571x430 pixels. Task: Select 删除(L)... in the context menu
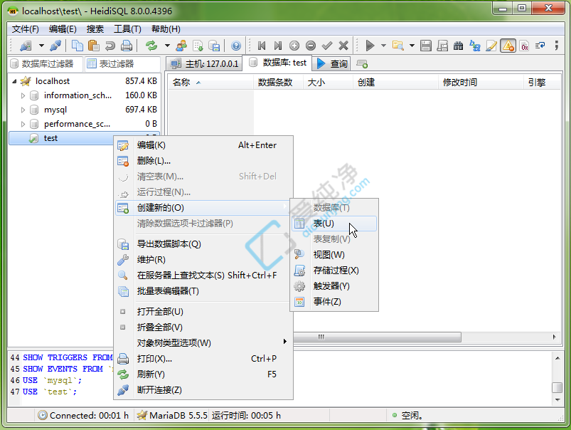203,161
